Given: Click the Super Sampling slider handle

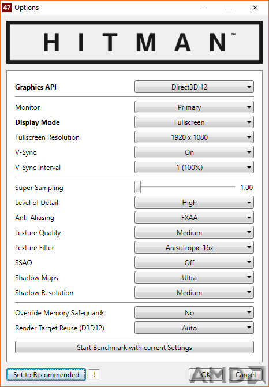Looking at the screenshot, I should click(x=137, y=187).
